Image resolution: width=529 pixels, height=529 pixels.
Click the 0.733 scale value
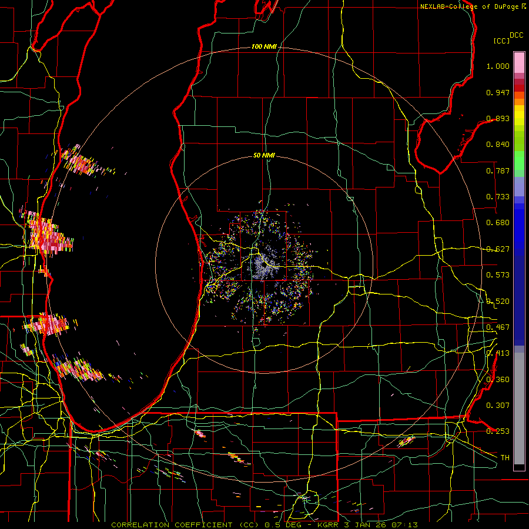point(498,197)
